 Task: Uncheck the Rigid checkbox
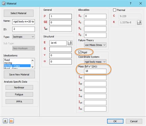pos(80,52)
